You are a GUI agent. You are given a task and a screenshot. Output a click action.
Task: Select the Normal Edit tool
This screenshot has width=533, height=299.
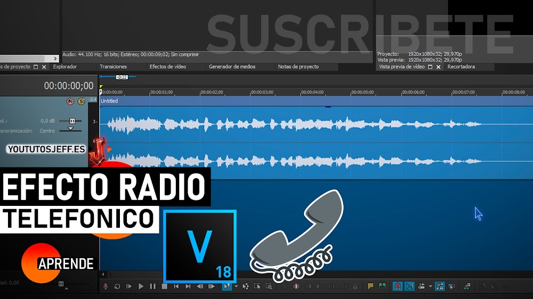tap(227, 286)
